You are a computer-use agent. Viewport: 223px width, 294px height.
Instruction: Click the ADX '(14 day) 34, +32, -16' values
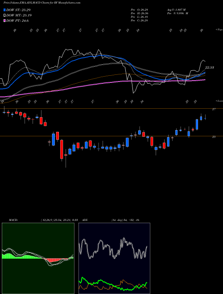click(x=125, y=220)
